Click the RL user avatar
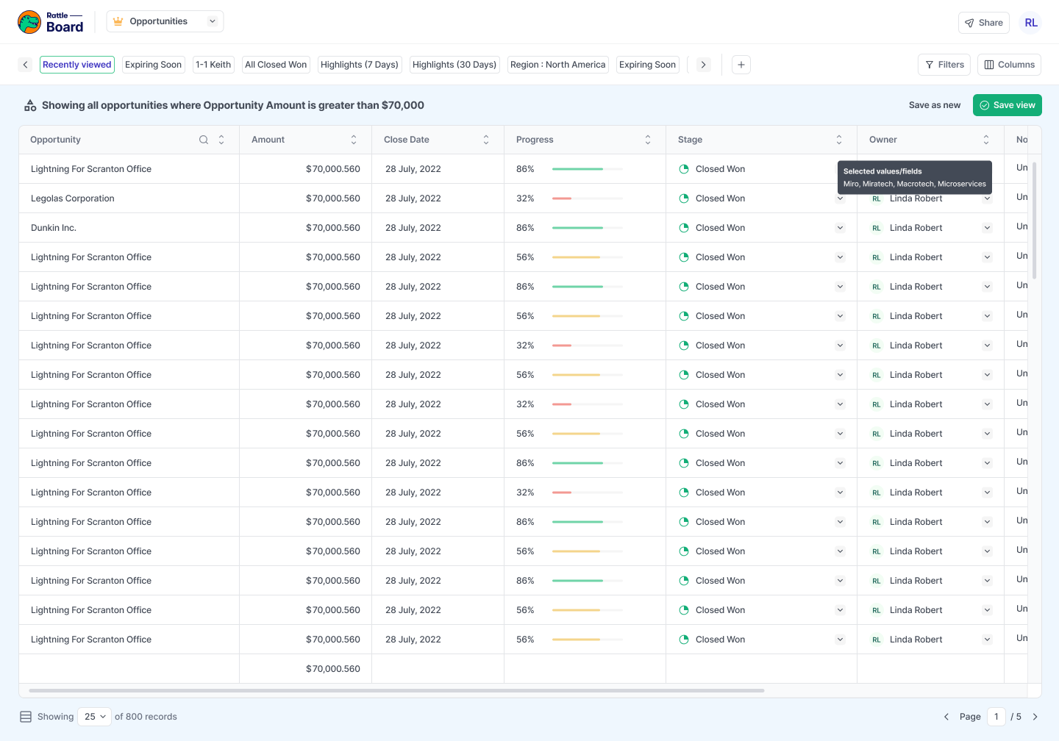The image size is (1059, 741). point(1031,23)
